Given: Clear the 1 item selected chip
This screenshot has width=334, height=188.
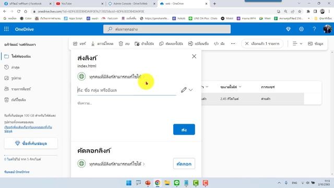Looking at the screenshot, I should click(262, 44).
